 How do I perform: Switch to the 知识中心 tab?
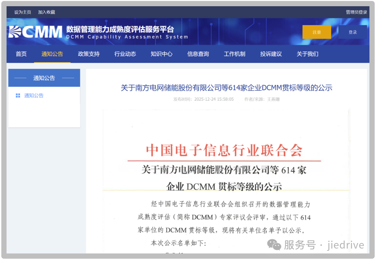(x=161, y=54)
